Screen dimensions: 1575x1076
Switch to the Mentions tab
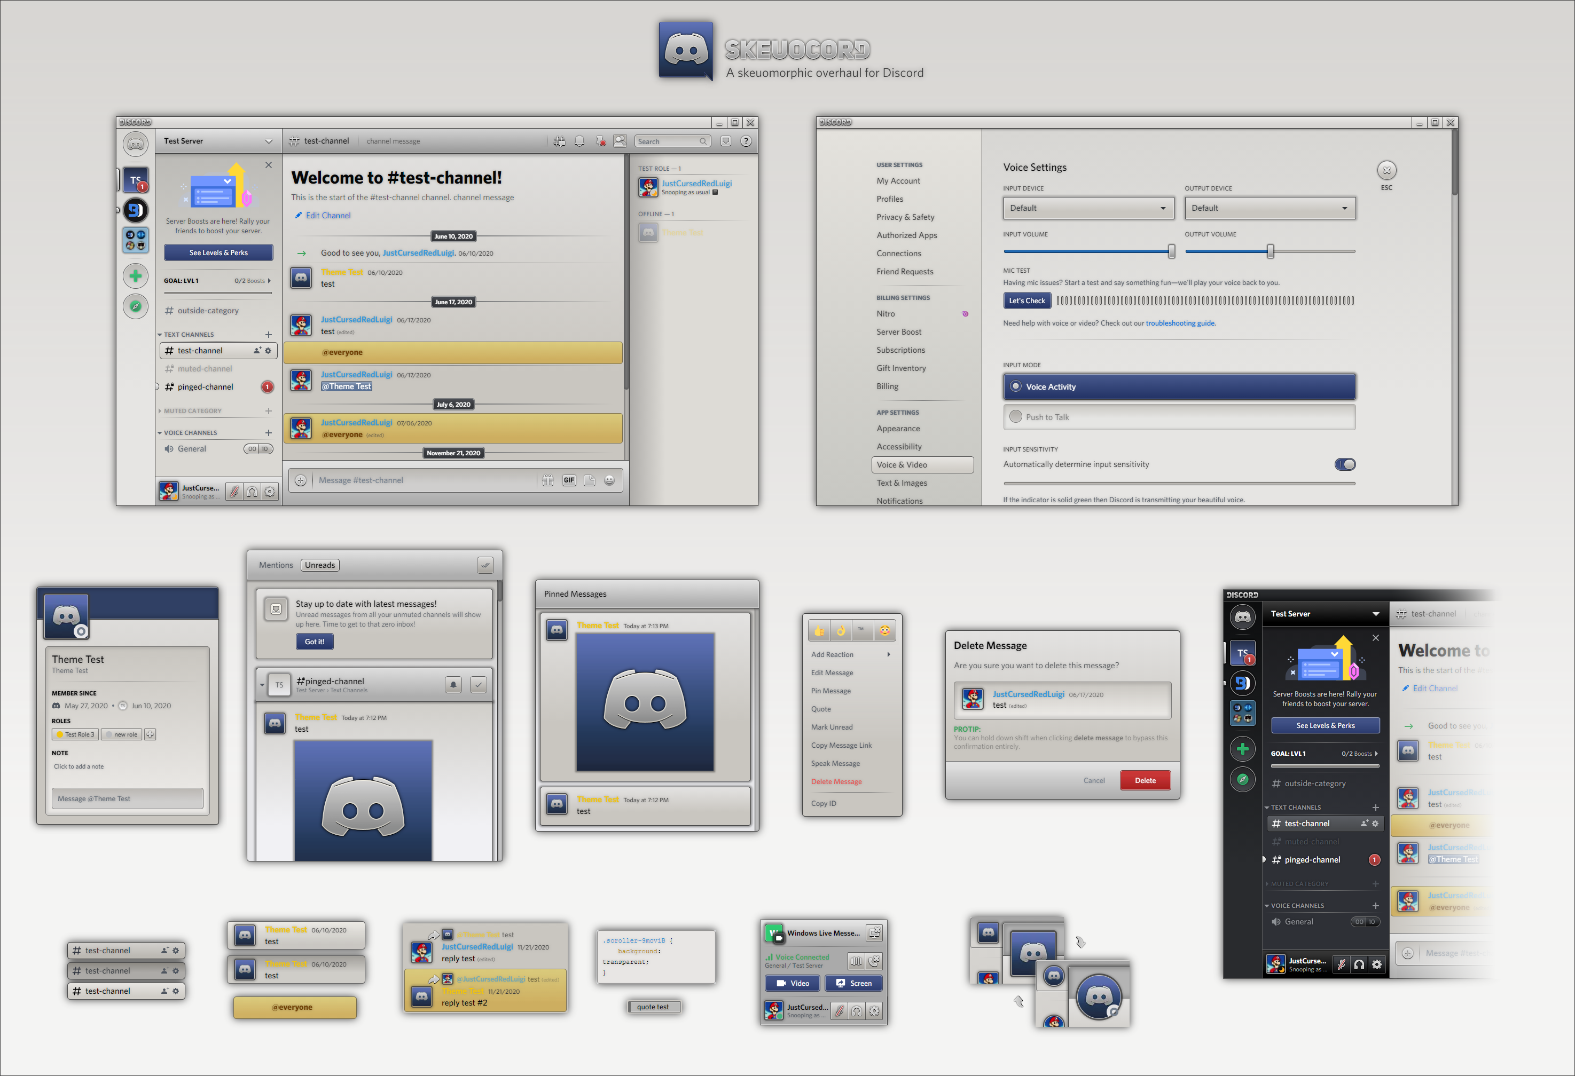point(276,565)
